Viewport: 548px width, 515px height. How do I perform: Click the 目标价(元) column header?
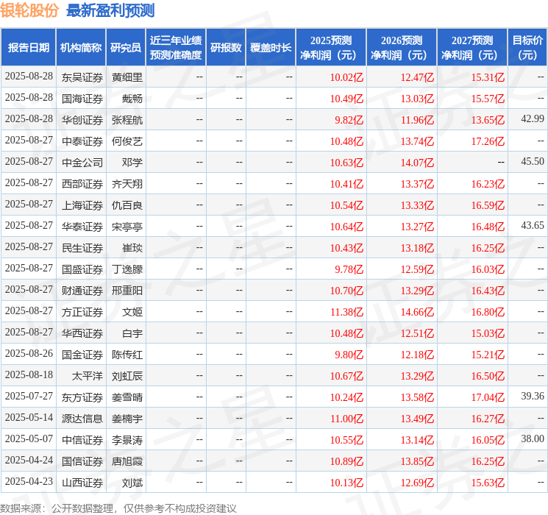[527, 48]
